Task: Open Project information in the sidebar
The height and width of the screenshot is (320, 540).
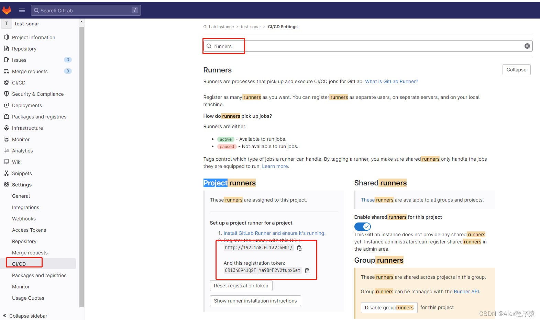Action: pos(33,37)
